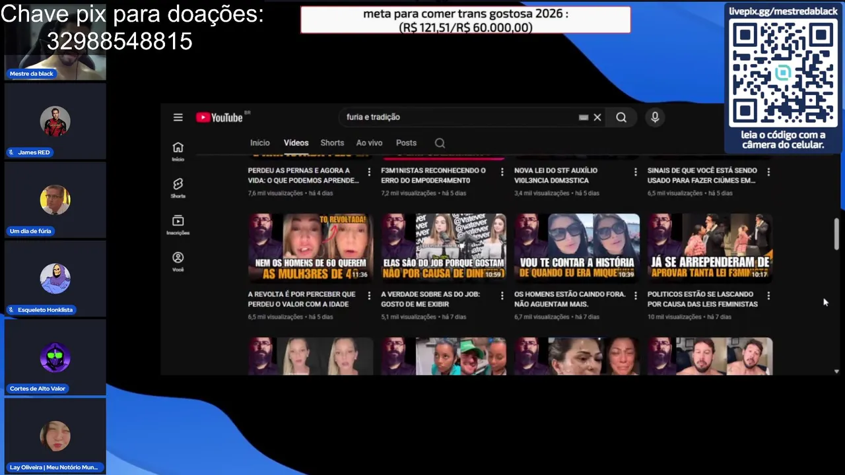Open 'ELAS SÃO DO JOB PORQUE GOSTAM' thumbnail
845x475 pixels.
coord(444,247)
